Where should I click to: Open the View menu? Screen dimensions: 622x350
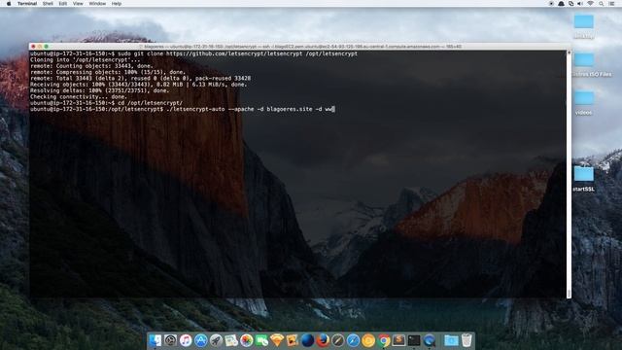click(x=78, y=4)
